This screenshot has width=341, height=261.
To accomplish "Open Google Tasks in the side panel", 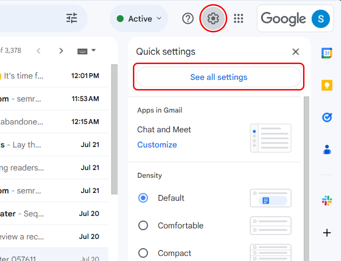I will pos(327,117).
